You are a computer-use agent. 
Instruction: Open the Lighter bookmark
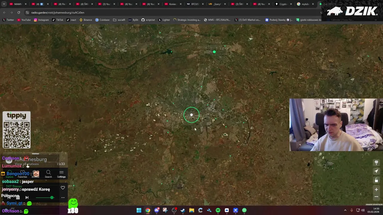(164, 20)
